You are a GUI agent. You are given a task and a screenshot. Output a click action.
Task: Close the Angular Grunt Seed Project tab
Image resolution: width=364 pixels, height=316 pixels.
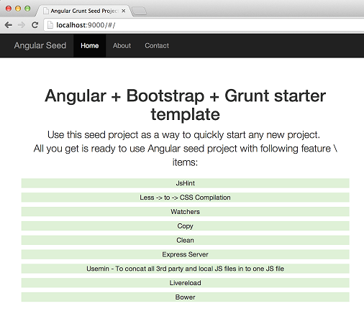tap(124, 11)
